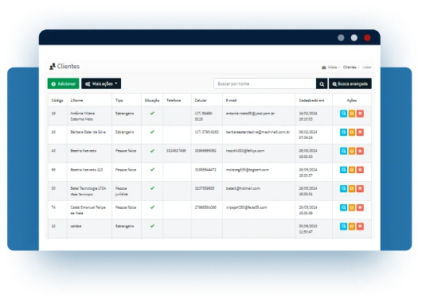Click the red window dot
Screen dimensions: 422x301
tap(367, 38)
